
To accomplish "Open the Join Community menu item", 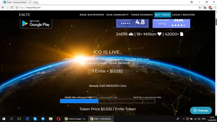I will click(x=117, y=15).
